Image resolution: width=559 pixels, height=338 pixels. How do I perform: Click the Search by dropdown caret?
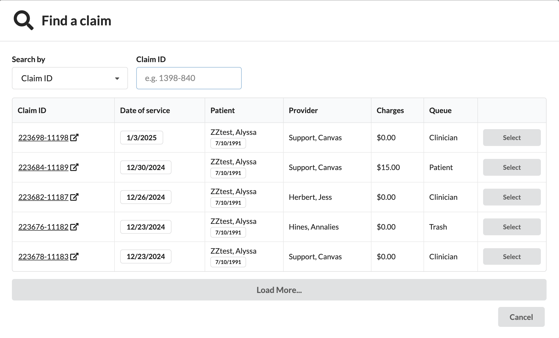[x=117, y=78]
